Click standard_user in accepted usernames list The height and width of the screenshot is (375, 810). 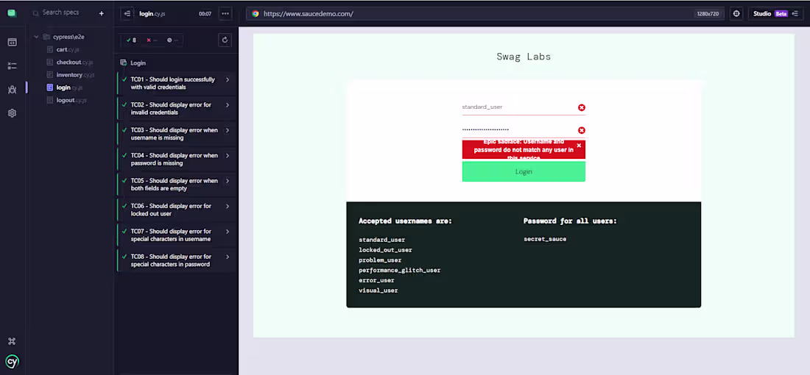pos(381,240)
